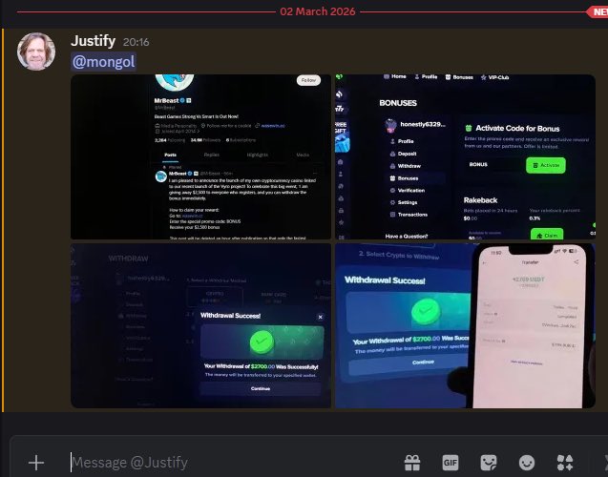Viewport: 608px width, 477px height.
Task: Click the red NEW messages badge
Action: 598,12
